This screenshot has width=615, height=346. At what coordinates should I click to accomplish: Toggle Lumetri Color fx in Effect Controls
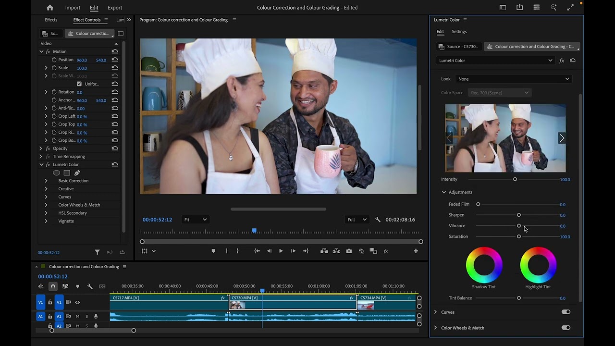[x=48, y=164]
